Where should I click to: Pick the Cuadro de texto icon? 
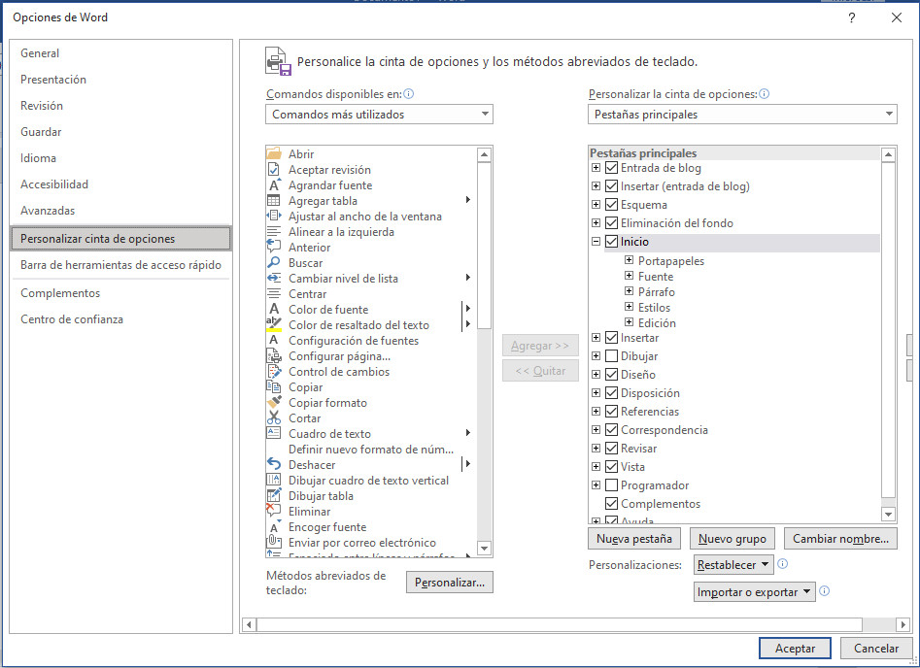click(x=274, y=434)
